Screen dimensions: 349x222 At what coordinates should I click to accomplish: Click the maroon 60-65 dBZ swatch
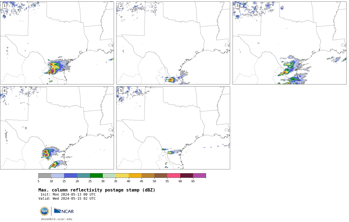click(186, 175)
